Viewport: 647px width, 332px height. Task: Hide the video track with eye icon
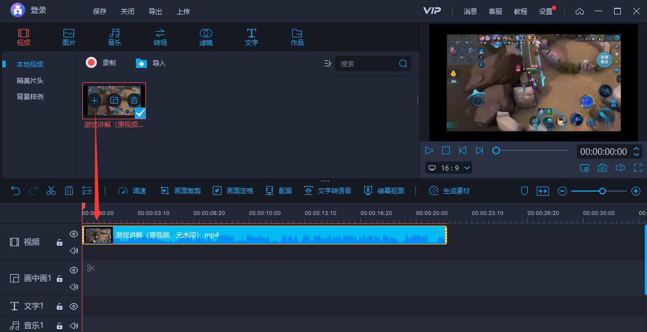coord(73,234)
